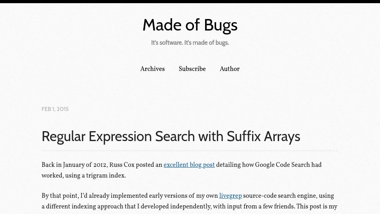Image resolution: width=380 pixels, height=214 pixels.
Task: Click the text 'worked, using a trigram index.'
Action: pyautogui.click(x=84, y=176)
